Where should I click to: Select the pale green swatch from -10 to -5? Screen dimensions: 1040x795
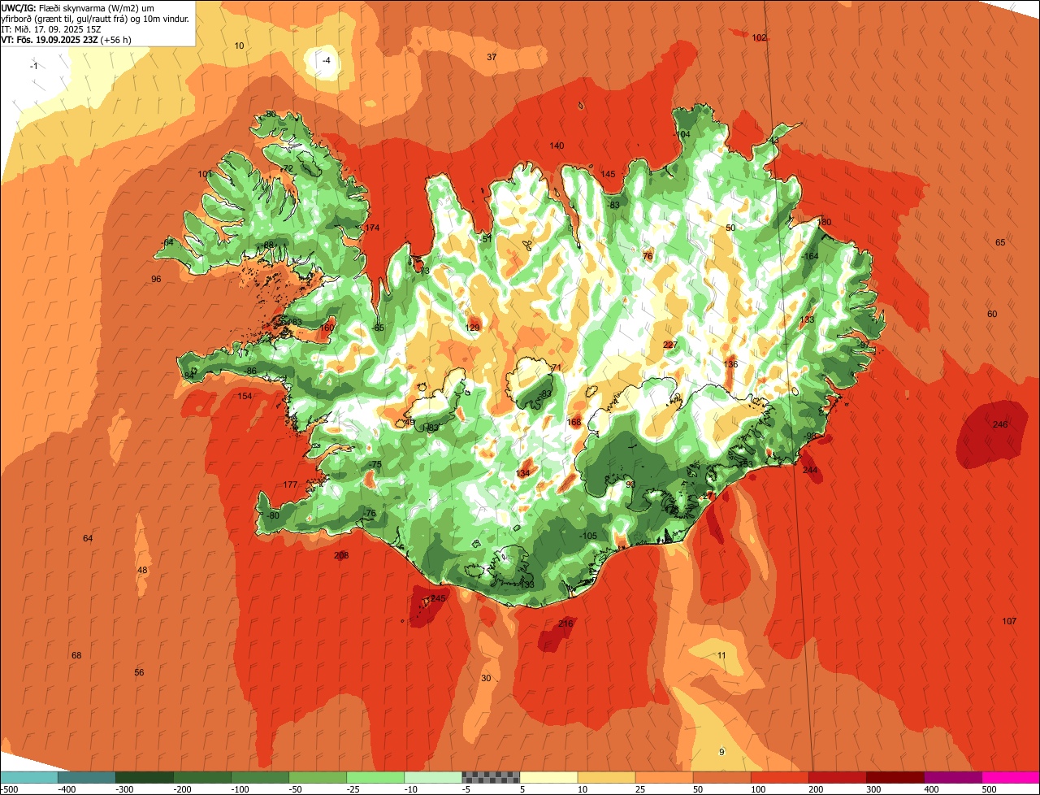pos(433,777)
